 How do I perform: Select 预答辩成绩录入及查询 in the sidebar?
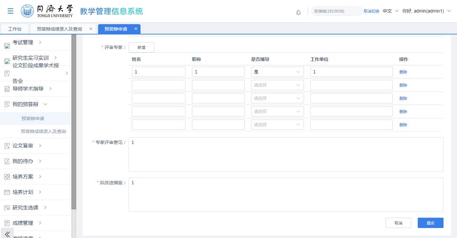pos(43,132)
